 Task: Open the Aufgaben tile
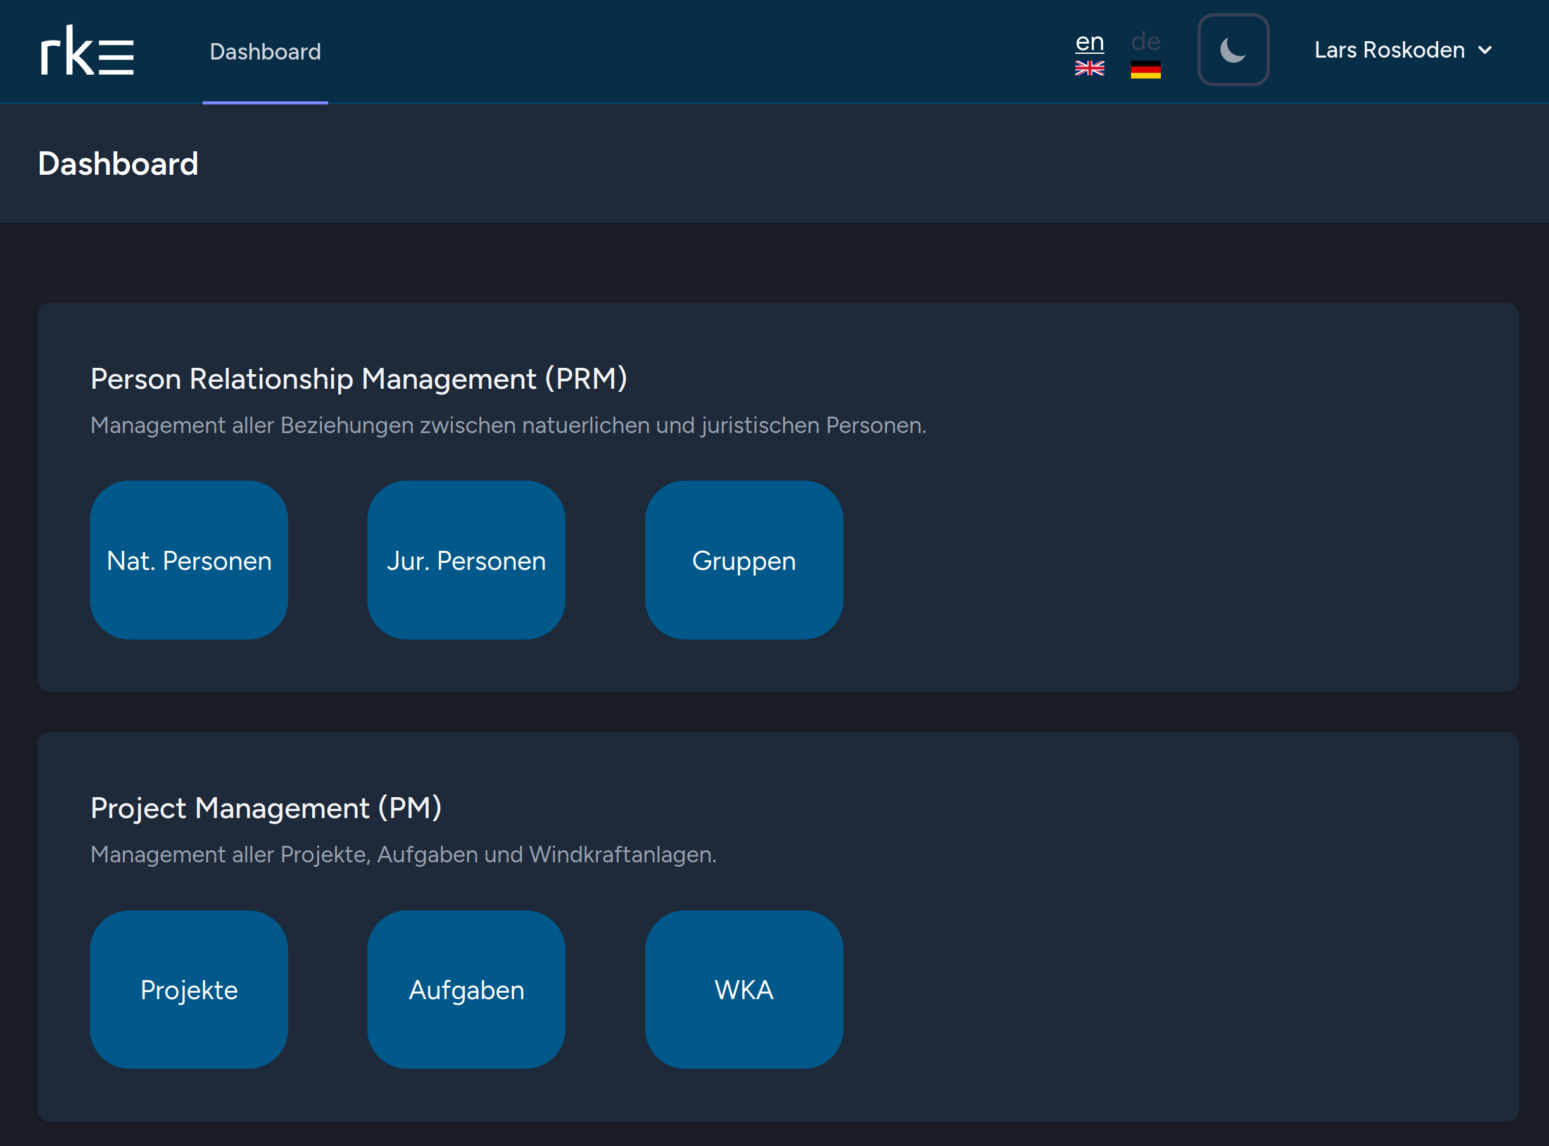466,989
